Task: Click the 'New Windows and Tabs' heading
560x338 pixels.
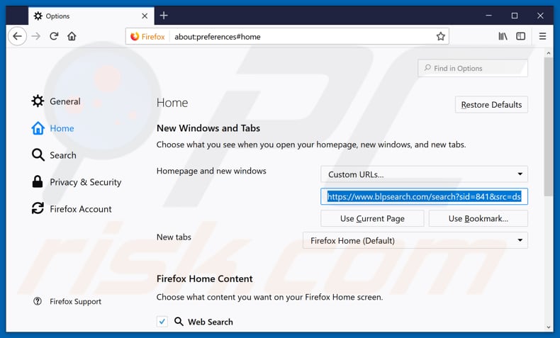Action: (x=208, y=128)
